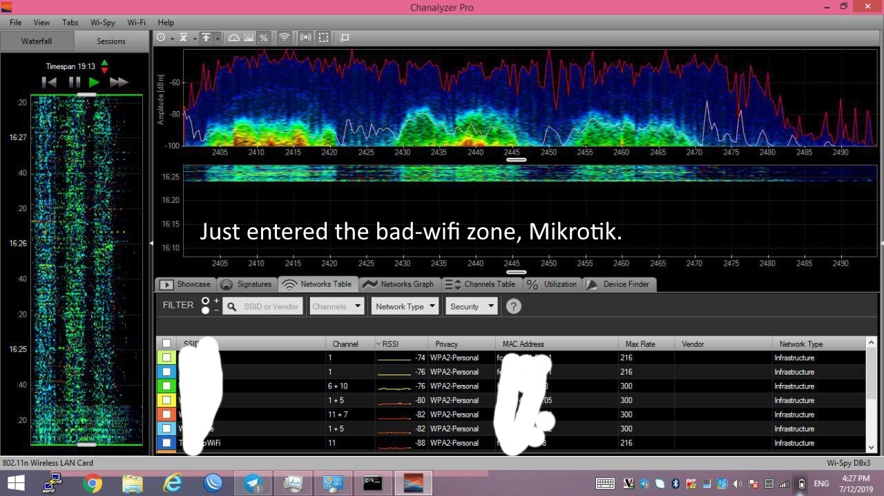Click the networks table vertical scrollbar
The image size is (884, 496).
pyautogui.click(x=872, y=395)
